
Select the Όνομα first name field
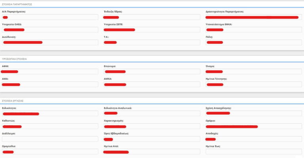[x=253, y=71]
